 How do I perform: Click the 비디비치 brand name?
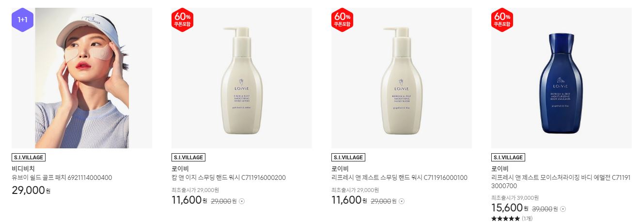pos(23,169)
